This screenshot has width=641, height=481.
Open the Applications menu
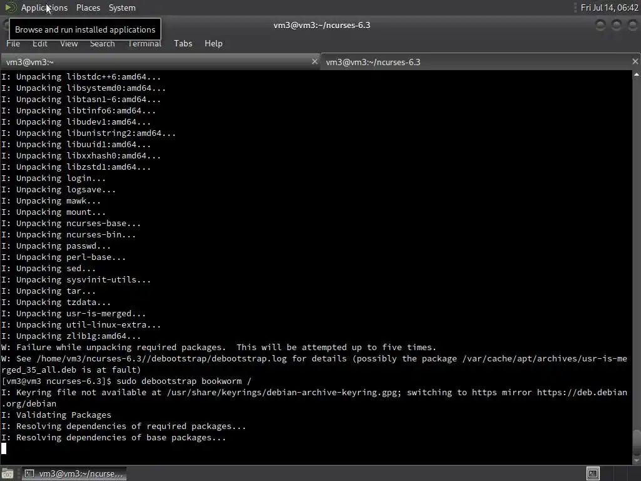point(44,8)
